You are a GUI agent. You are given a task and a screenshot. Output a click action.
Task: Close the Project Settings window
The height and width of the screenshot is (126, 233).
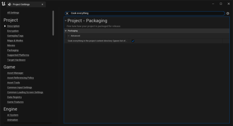click(x=229, y=4)
